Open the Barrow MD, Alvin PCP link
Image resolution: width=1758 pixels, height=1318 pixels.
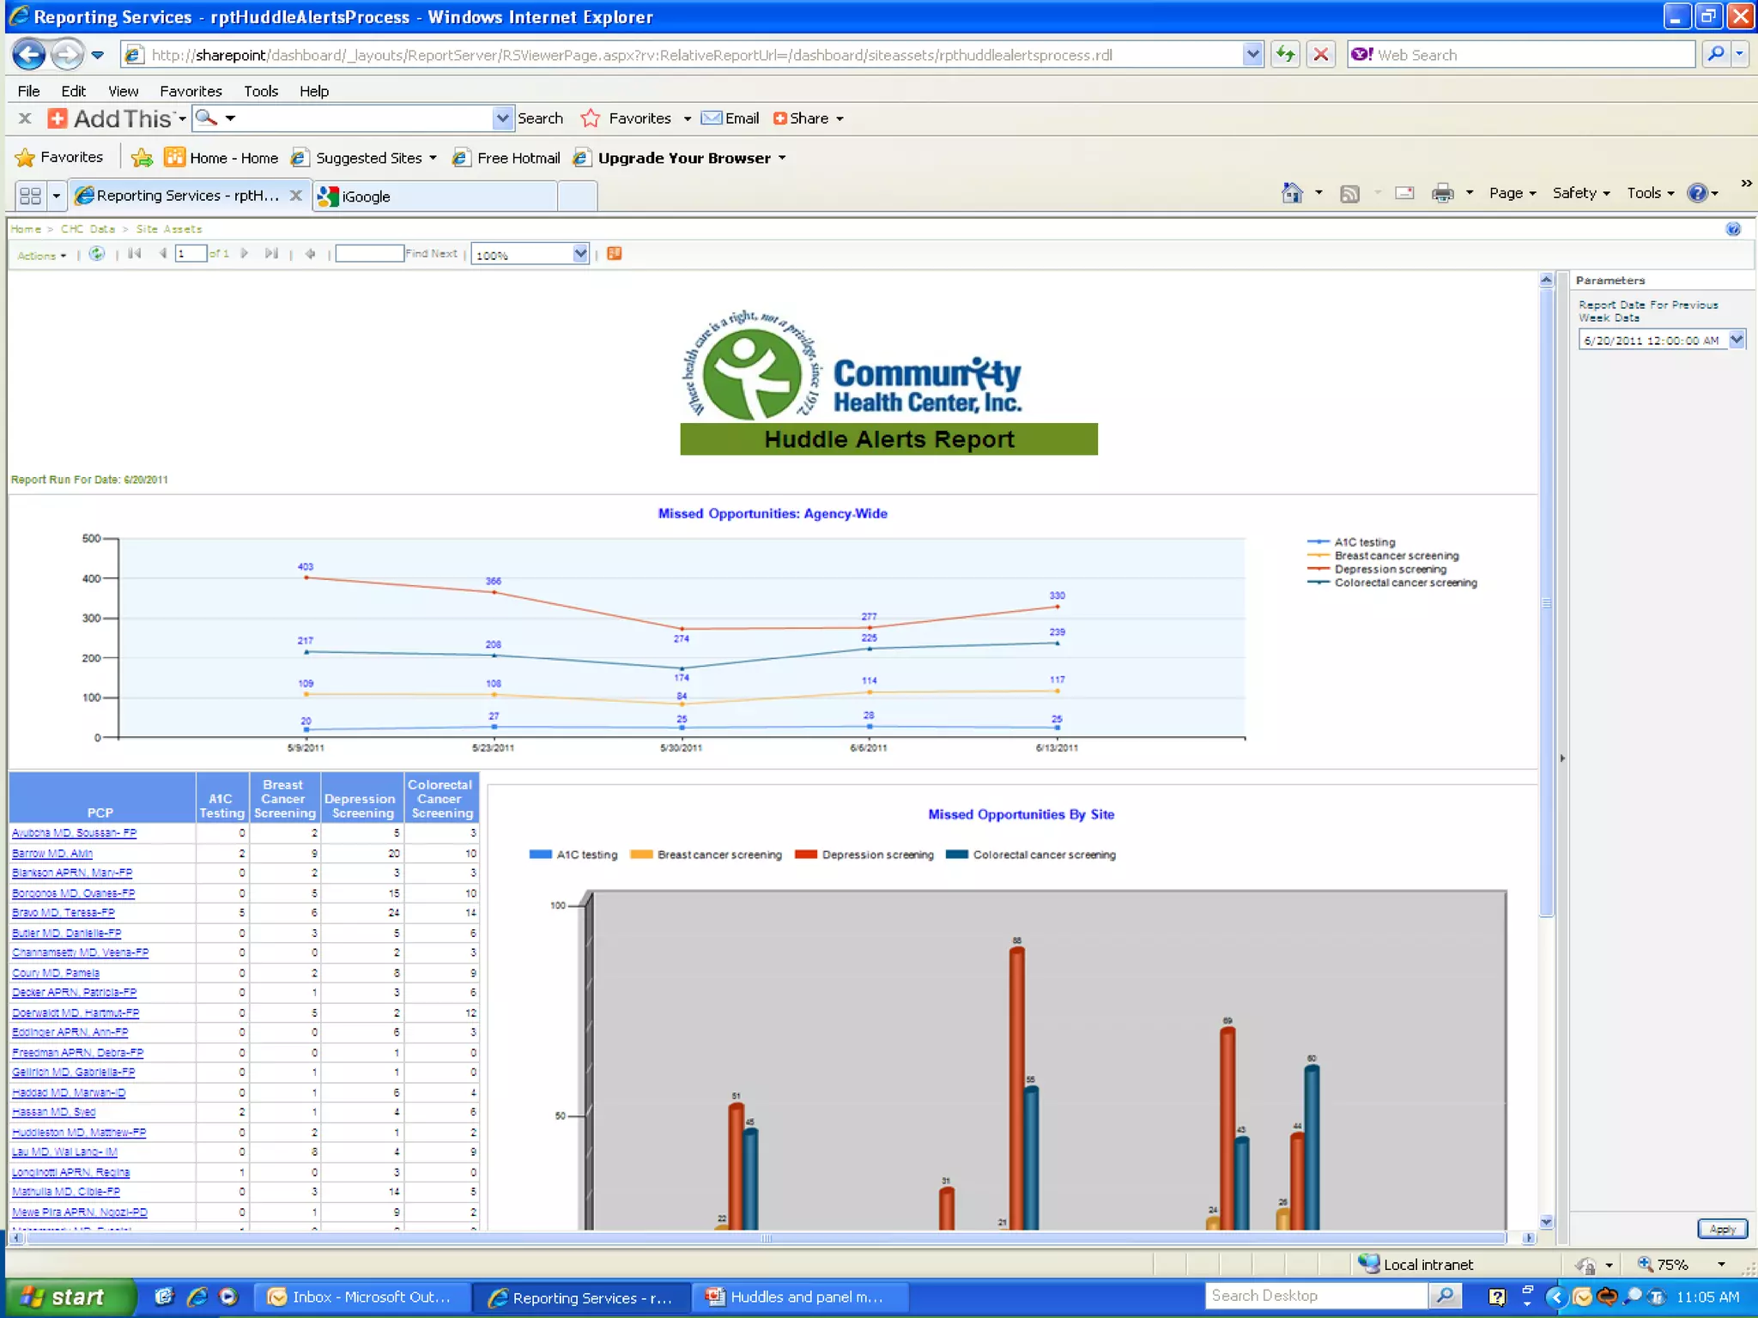[x=52, y=853]
